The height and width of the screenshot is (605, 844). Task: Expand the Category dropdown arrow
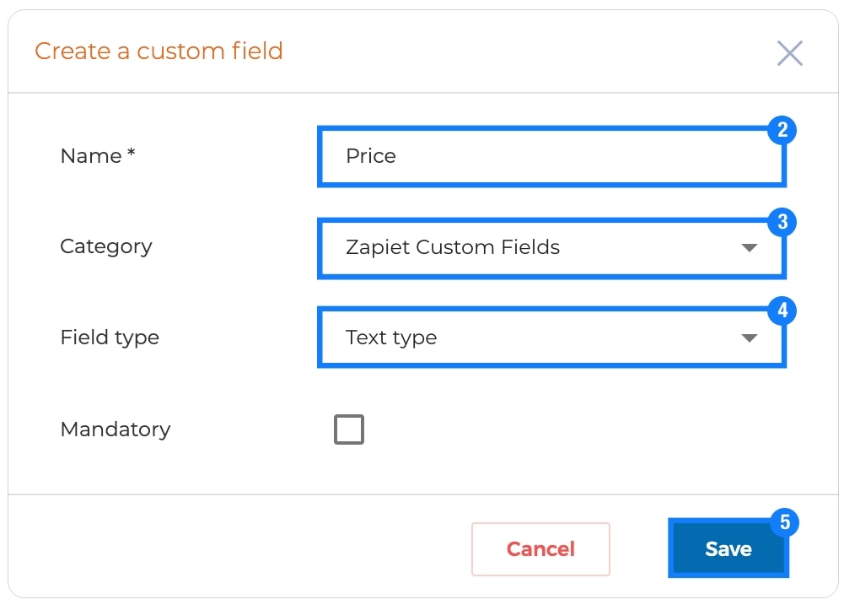tap(750, 248)
